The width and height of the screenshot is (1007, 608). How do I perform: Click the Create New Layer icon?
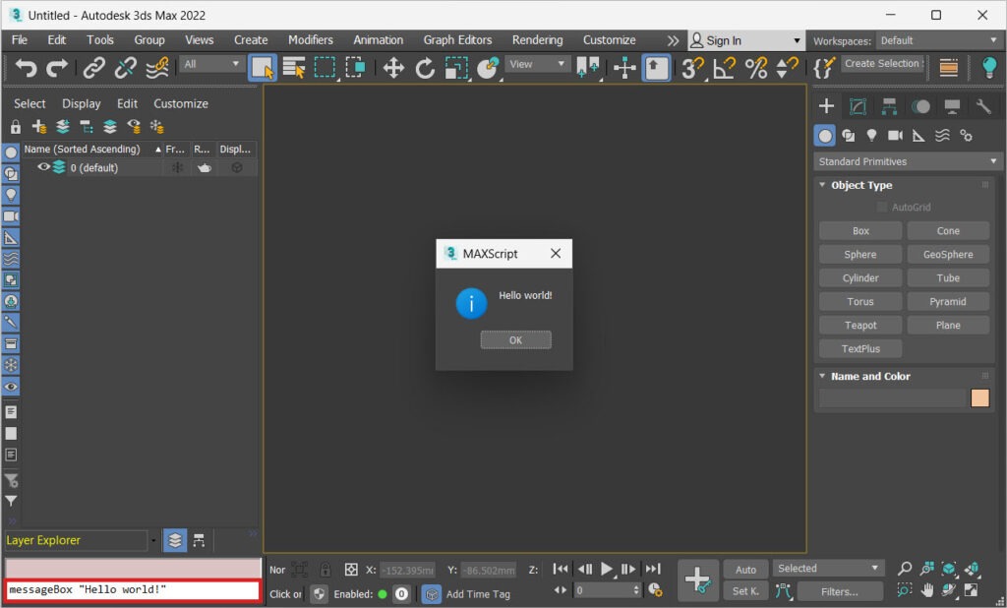pyautogui.click(x=39, y=127)
